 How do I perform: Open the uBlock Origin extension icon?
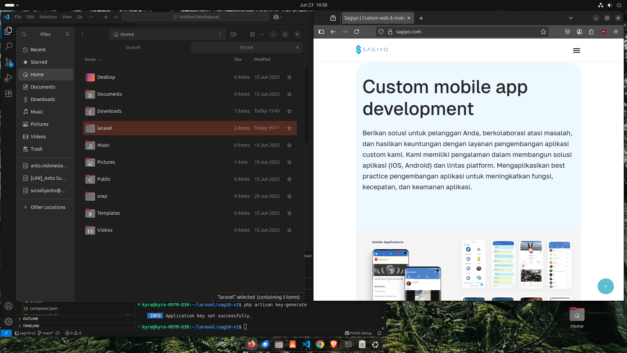pos(603,32)
